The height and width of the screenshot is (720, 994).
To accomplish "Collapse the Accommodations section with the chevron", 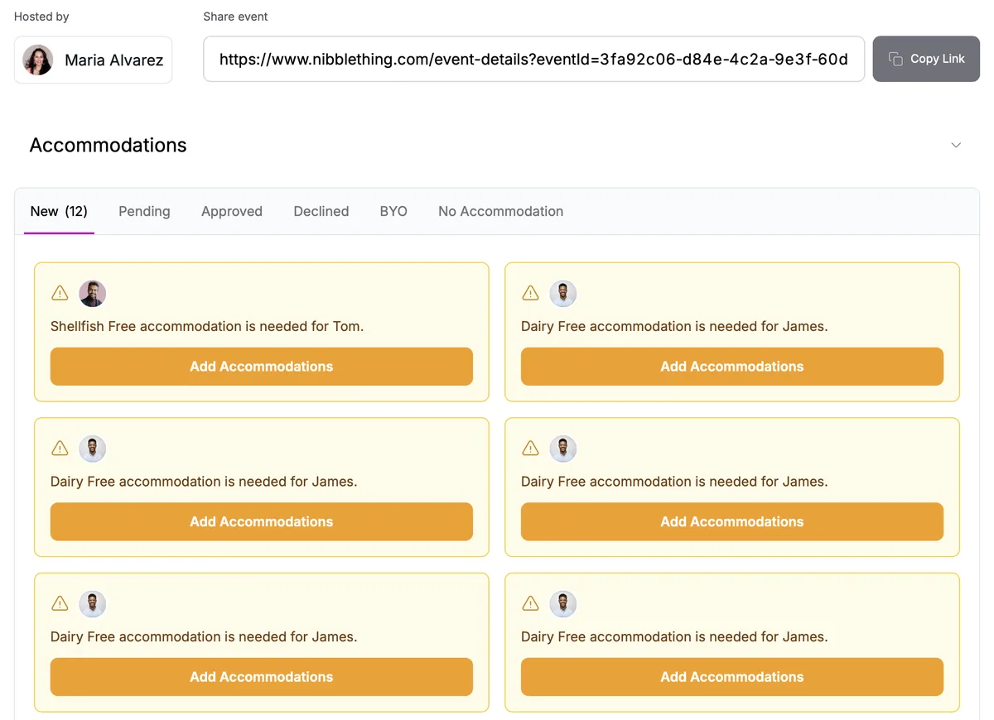I will [x=956, y=145].
